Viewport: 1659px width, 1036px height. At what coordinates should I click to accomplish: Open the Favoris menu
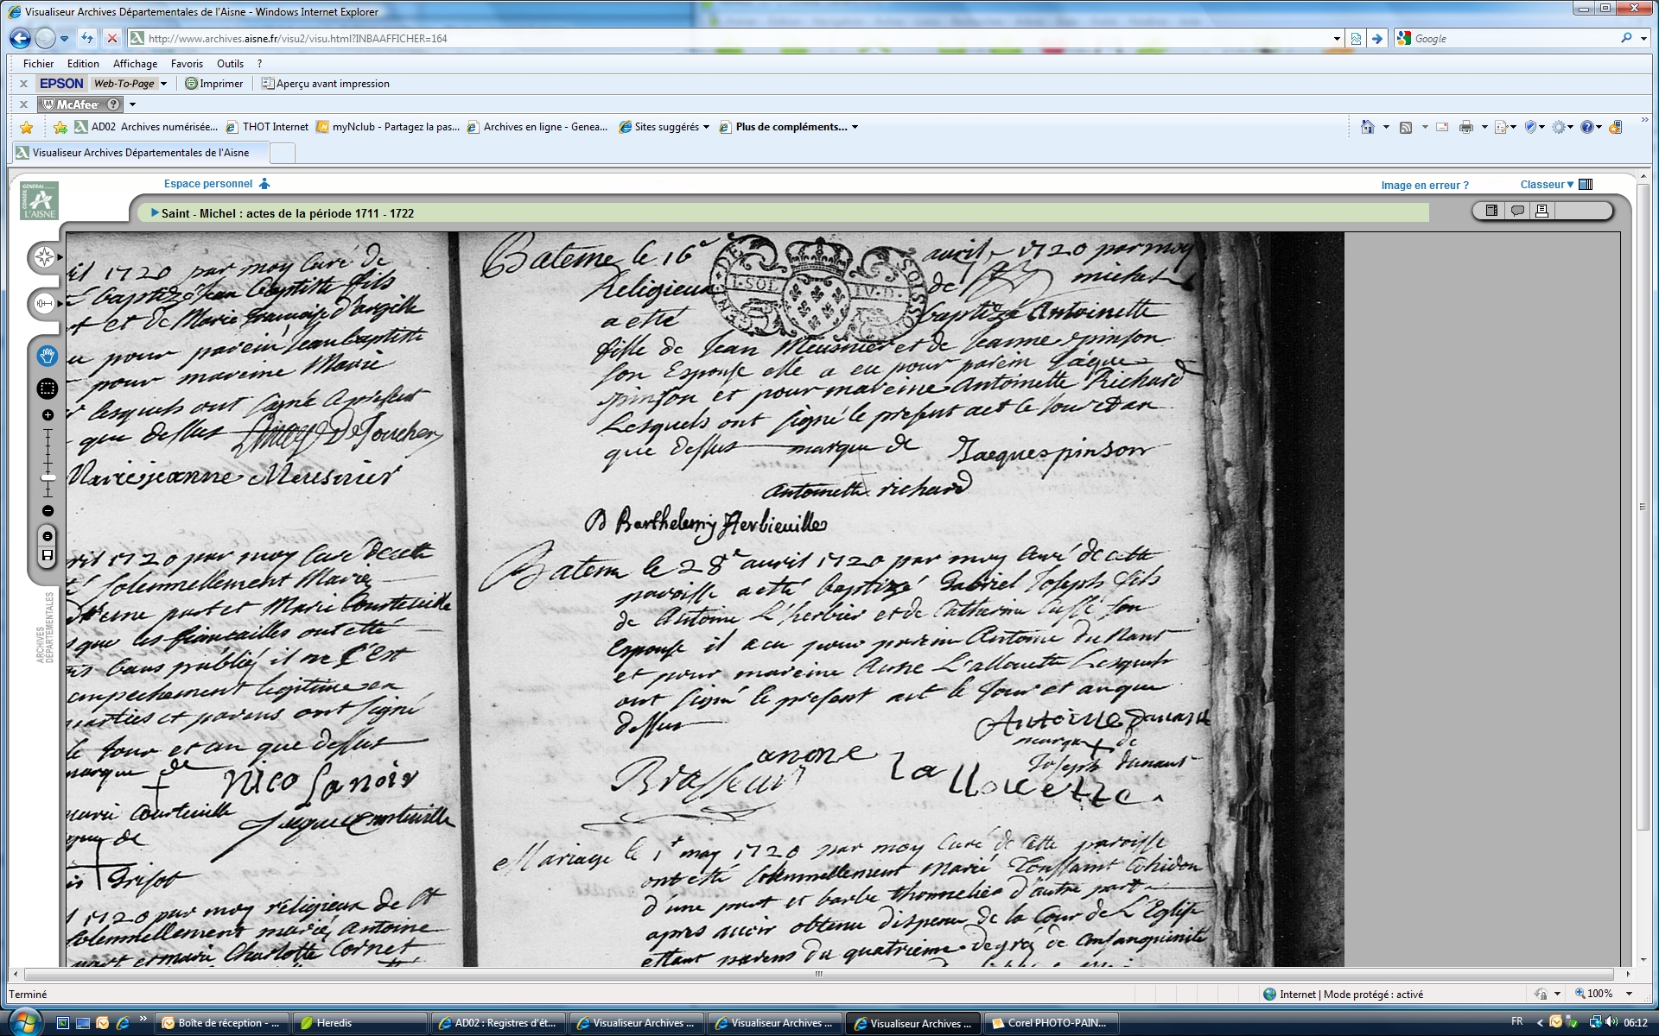[187, 64]
